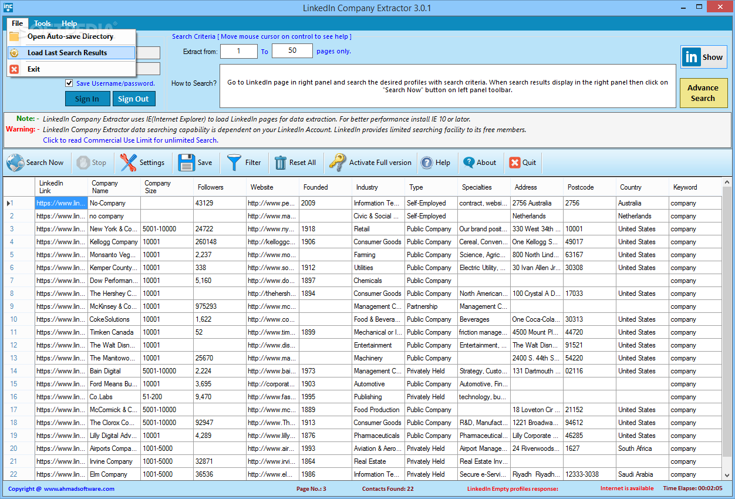Click the About speech bubble icon
This screenshot has height=499, width=735.
[468, 163]
